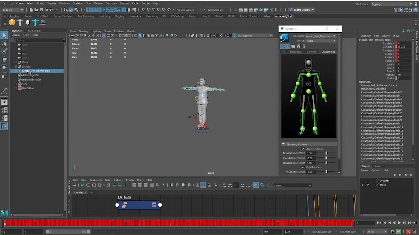The image size is (419, 235).
Task: Adjust the Translation Y Offset slider
Action: tap(326, 158)
